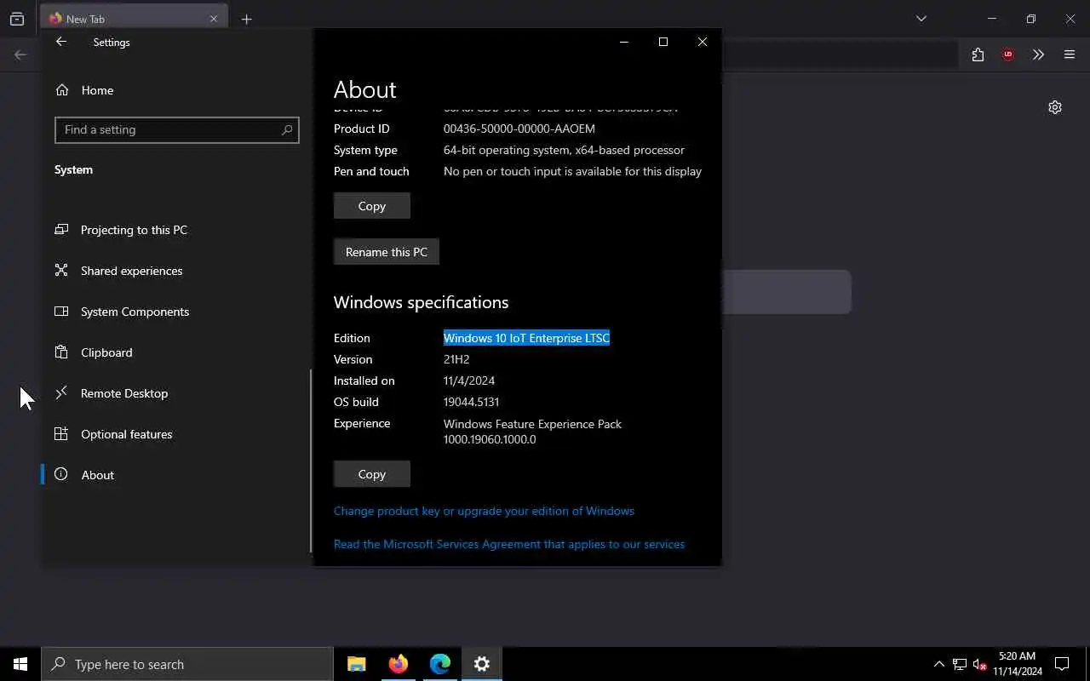Open Firefox new tab personalize gear
1090x681 pixels.
pos(1055,107)
